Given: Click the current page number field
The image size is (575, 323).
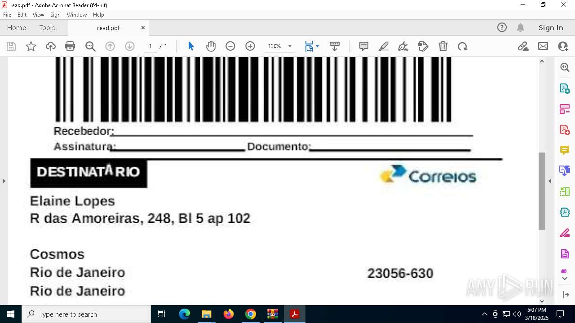Looking at the screenshot, I should (x=150, y=46).
